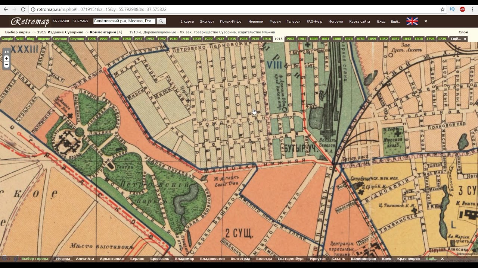Choose city Алма-Ата
Screen dimensions: 478x268
(85, 259)
